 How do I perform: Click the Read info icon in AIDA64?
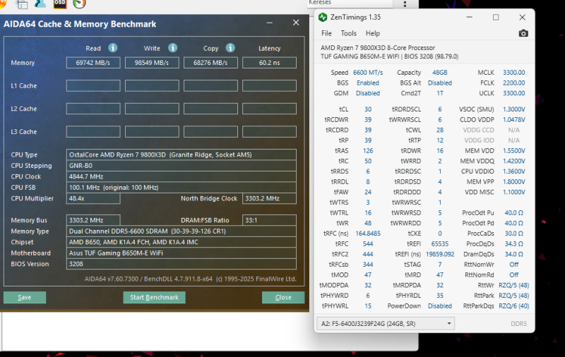pyautogui.click(x=113, y=47)
